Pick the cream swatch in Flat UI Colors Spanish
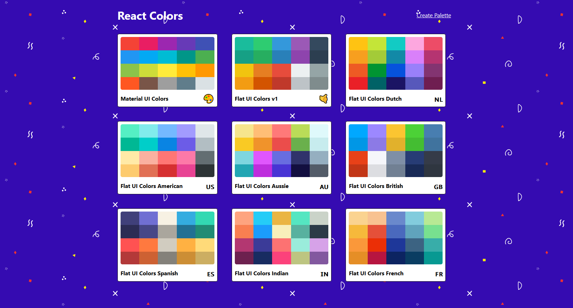Screen dimensions: 573x308 point(167,218)
